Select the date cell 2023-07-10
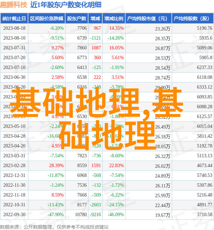Screen dimensions: 214x230 coord(14,67)
